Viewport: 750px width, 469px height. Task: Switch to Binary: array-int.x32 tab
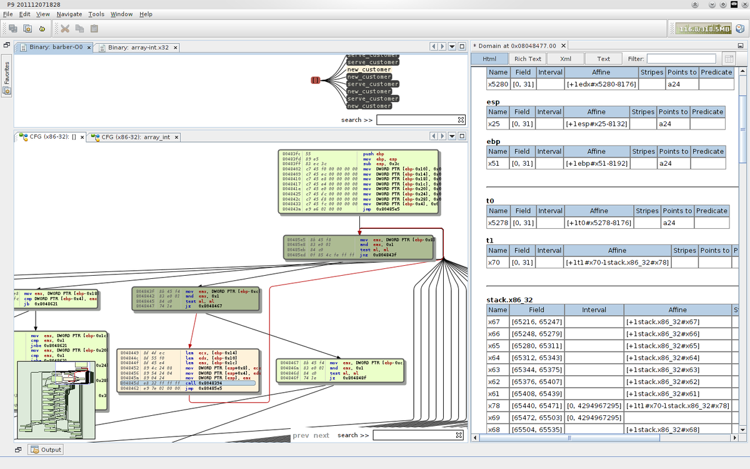tap(137, 47)
